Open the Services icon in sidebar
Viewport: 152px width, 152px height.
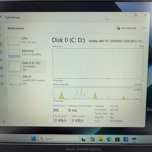[2, 84]
